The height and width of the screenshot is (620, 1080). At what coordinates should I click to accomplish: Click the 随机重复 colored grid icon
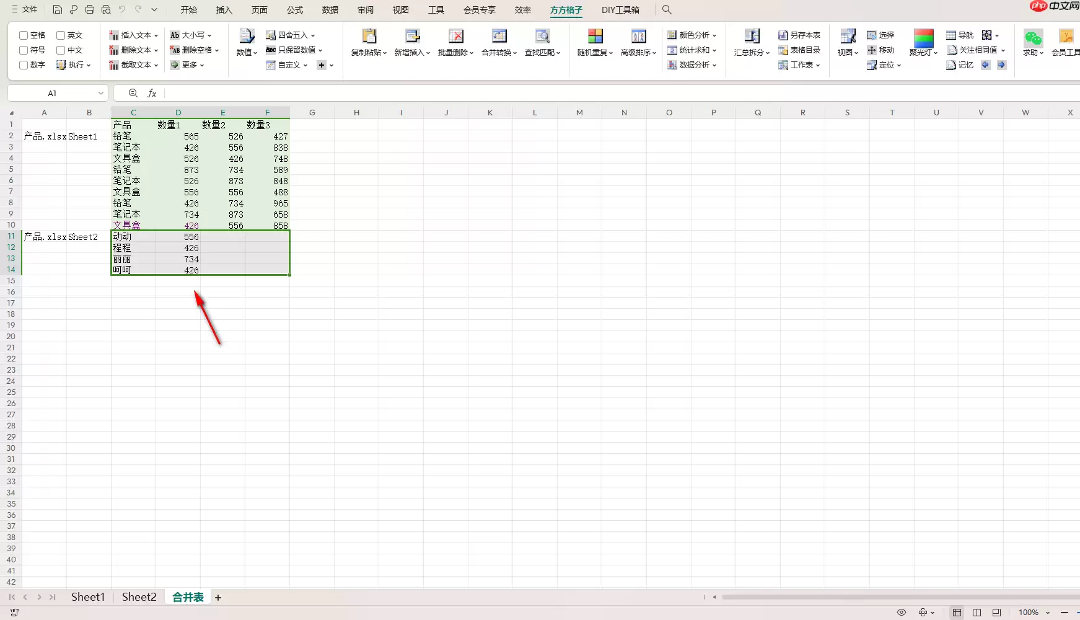click(595, 36)
